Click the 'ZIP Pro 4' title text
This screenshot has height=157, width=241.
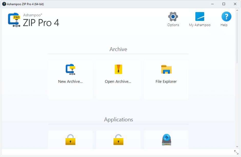point(41,23)
